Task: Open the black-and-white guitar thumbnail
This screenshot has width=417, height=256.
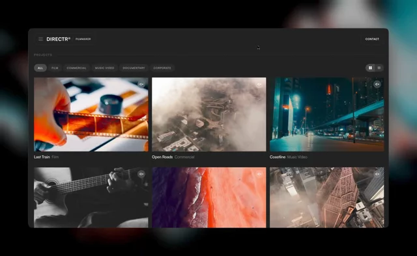Action: 91,198
